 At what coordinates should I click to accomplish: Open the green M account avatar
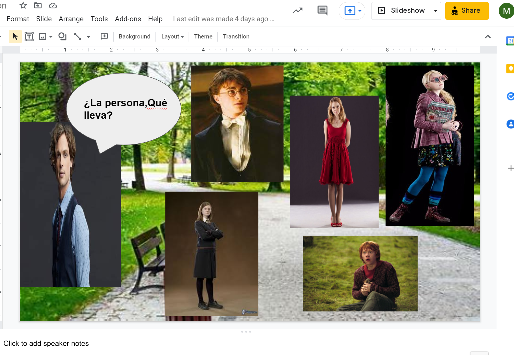(x=506, y=11)
